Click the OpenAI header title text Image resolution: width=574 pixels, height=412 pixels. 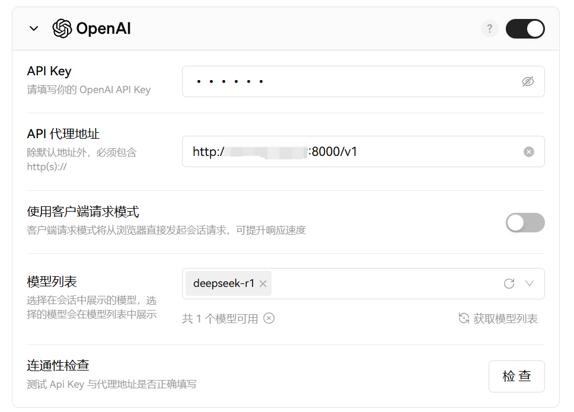103,28
